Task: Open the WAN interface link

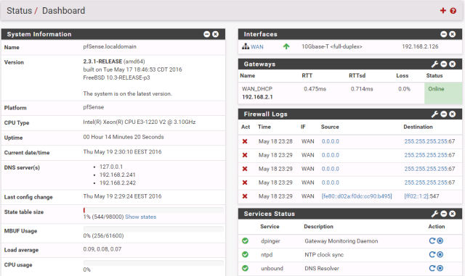Action: point(256,47)
